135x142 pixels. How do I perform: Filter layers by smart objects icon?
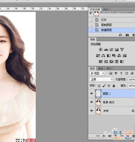point(132,73)
